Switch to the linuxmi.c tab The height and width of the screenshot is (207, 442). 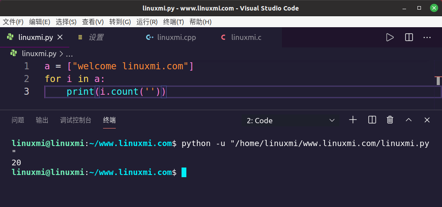click(x=246, y=37)
